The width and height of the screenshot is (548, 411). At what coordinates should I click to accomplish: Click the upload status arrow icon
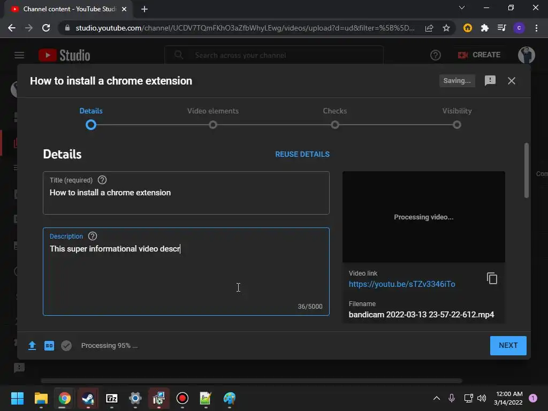coord(32,346)
